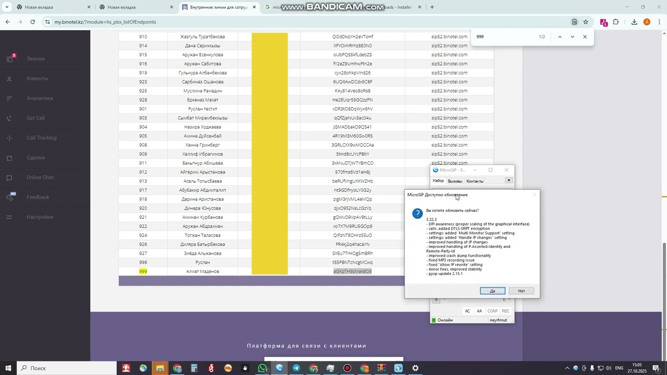Open Online Chat in sidebar
This screenshot has width=667, height=375.
[x=40, y=178]
